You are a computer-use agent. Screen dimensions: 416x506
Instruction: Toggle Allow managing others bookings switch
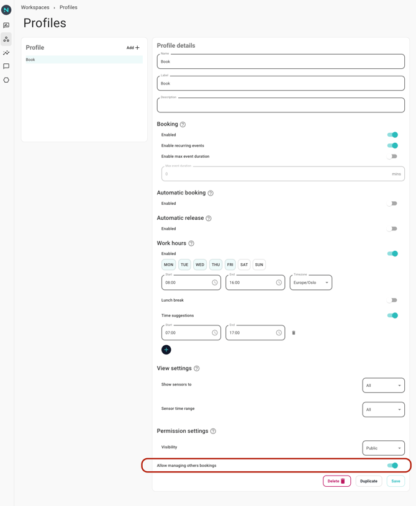[393, 466]
